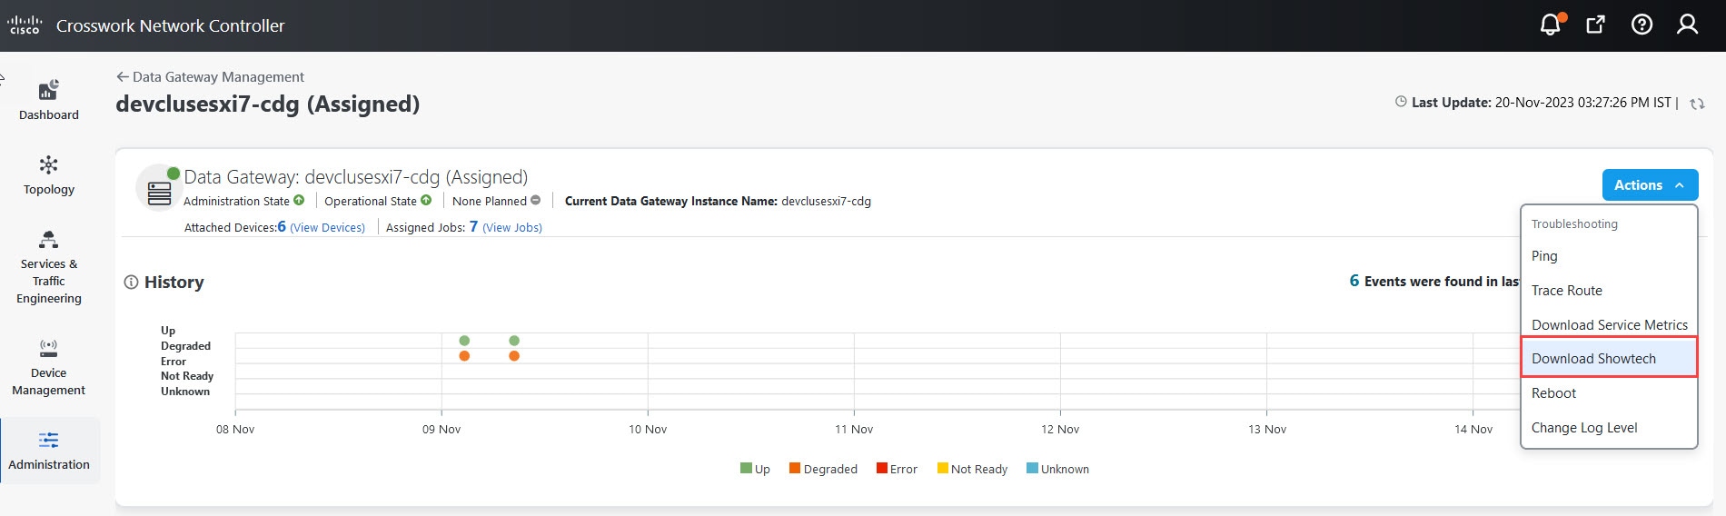Click the 10 Nov axis label

[648, 429]
